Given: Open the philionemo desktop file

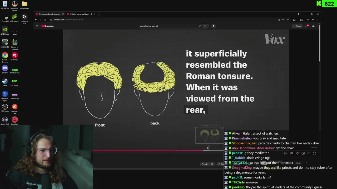Looking at the screenshot, I should (15, 18).
